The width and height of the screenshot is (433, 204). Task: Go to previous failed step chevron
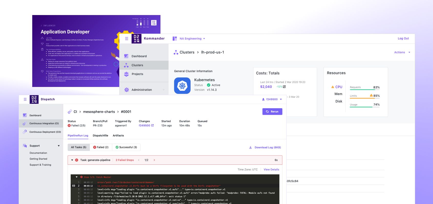pyautogui.click(x=139, y=160)
